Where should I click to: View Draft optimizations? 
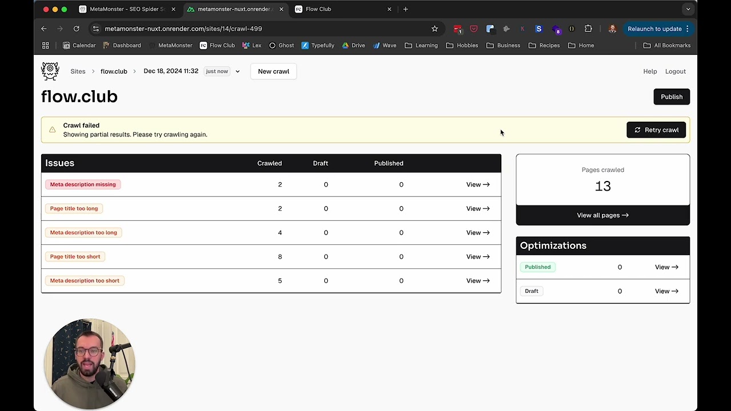tap(666, 291)
